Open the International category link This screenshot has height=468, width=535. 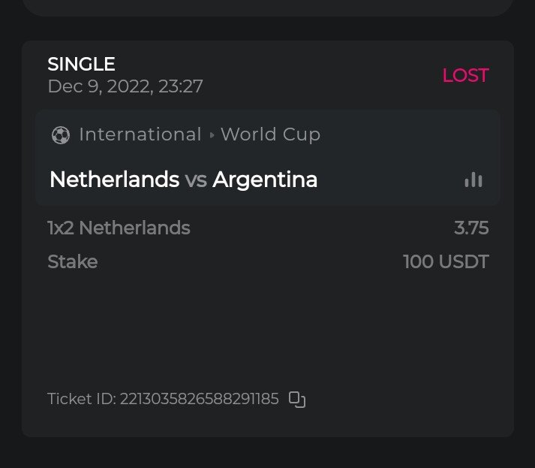[140, 134]
